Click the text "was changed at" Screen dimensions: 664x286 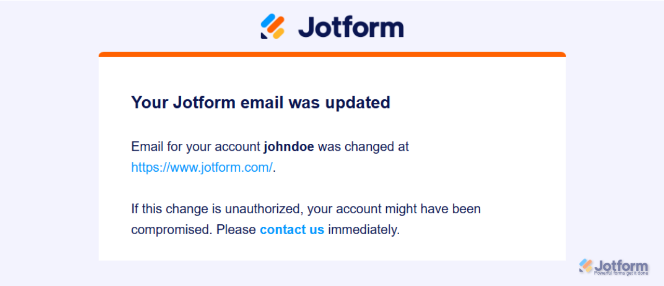(363, 147)
